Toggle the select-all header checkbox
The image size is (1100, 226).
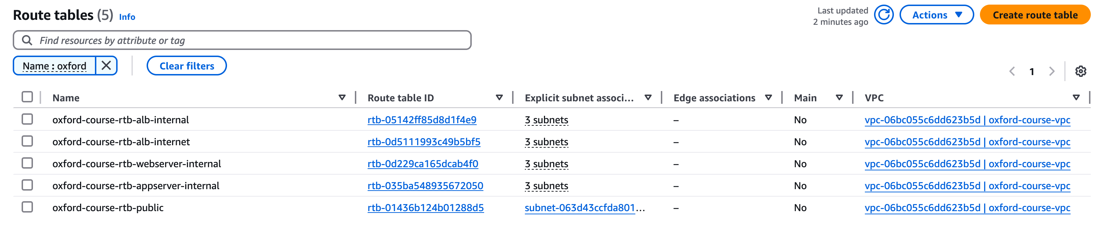[27, 97]
